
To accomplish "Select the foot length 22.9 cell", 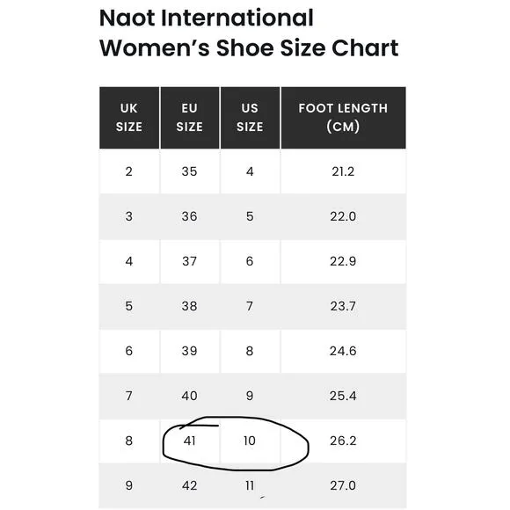I will (x=343, y=261).
